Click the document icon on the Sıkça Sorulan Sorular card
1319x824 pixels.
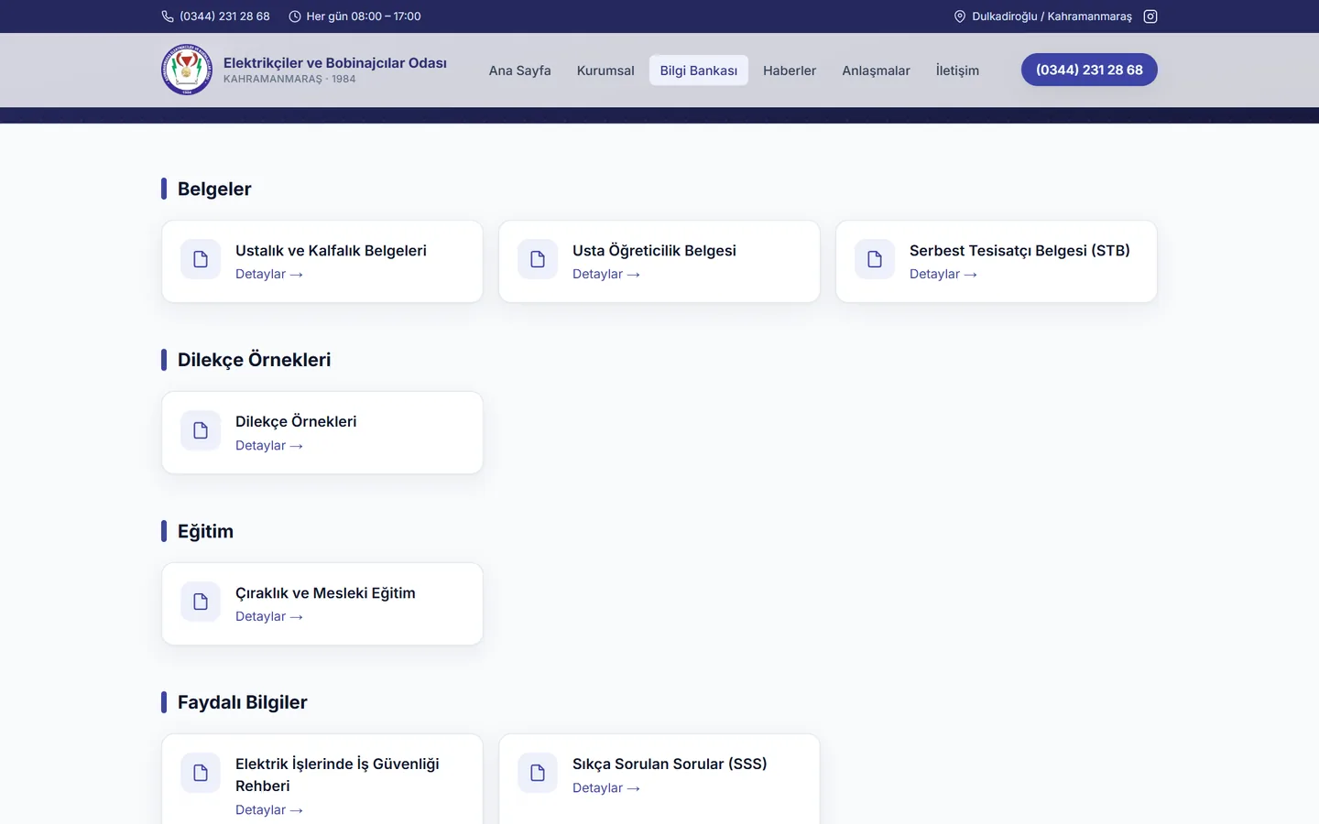coord(538,773)
